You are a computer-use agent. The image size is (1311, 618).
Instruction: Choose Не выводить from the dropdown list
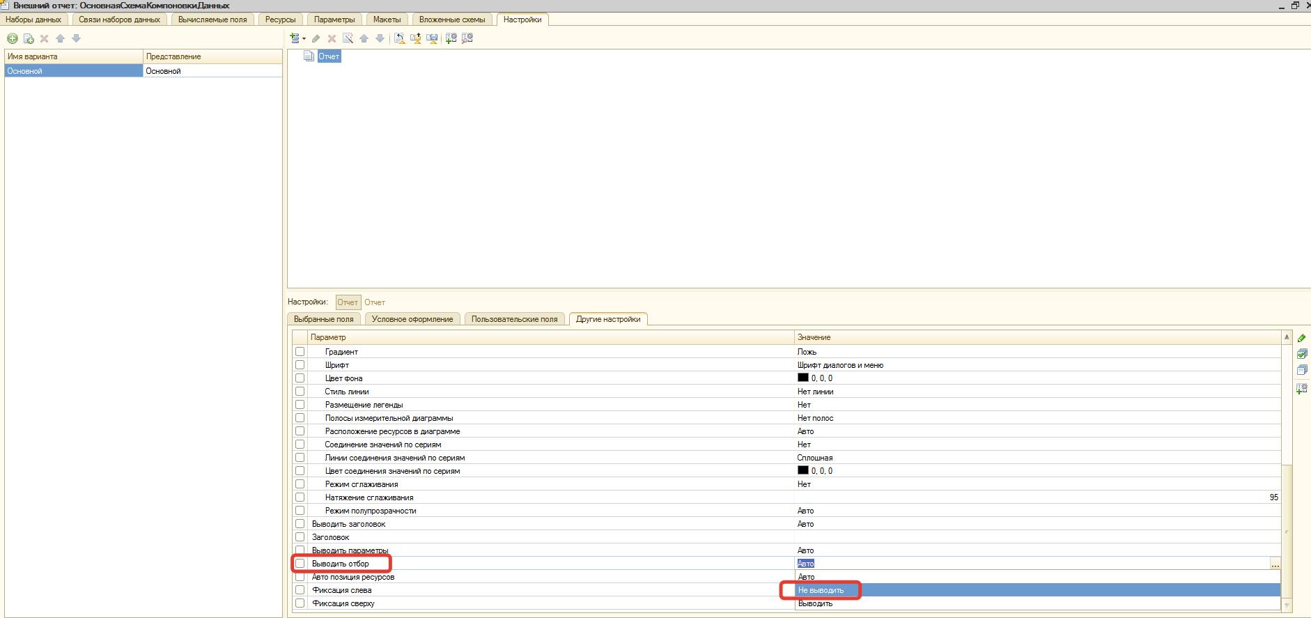(821, 590)
